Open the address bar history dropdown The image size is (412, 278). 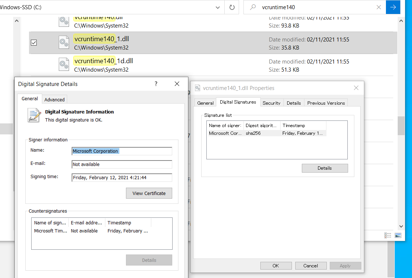pyautogui.click(x=217, y=7)
